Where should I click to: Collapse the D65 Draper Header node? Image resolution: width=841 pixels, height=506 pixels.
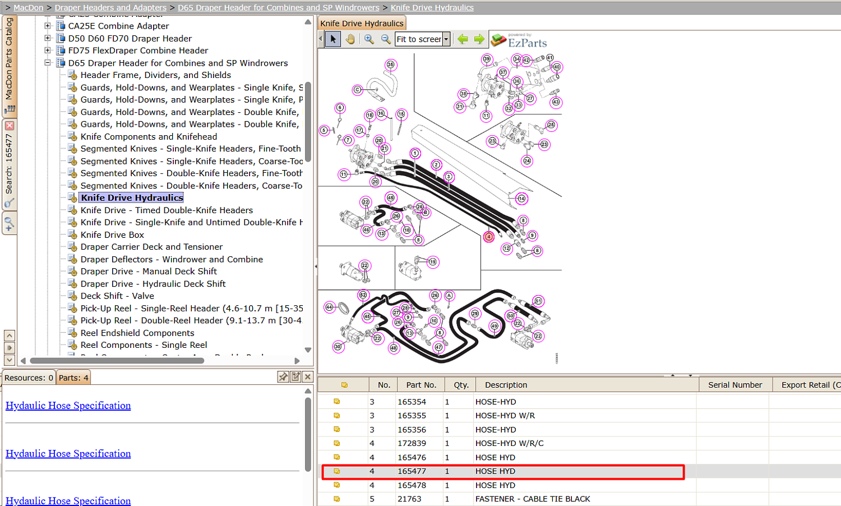[x=48, y=63]
